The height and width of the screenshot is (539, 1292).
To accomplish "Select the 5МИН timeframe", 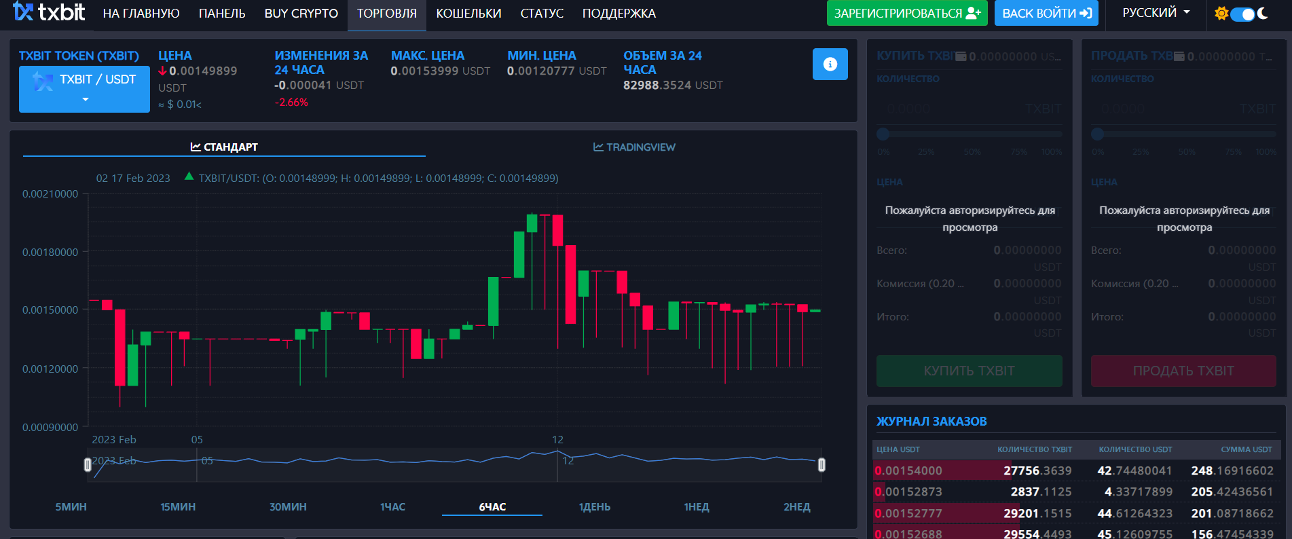I will click(x=71, y=506).
